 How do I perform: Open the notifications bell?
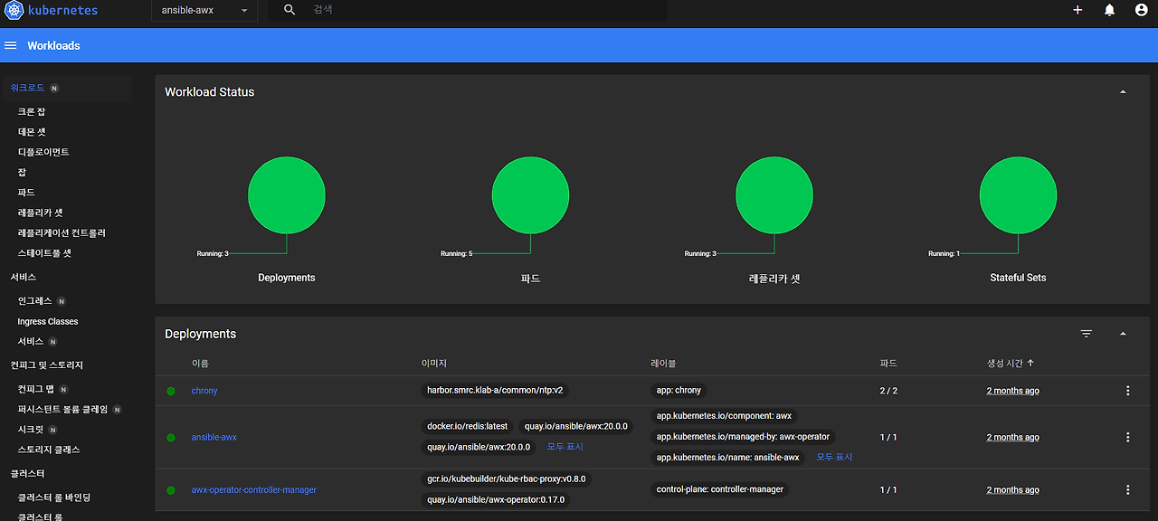coord(1109,10)
